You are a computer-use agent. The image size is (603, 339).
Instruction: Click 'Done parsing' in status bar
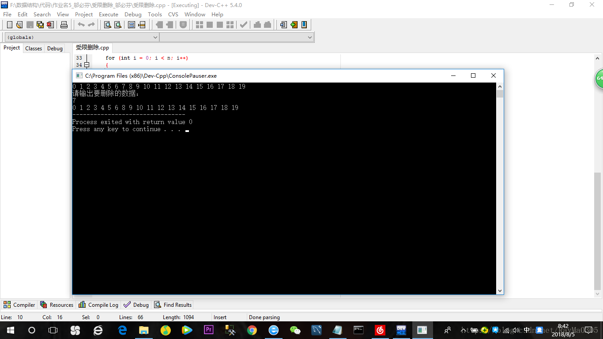click(264, 317)
